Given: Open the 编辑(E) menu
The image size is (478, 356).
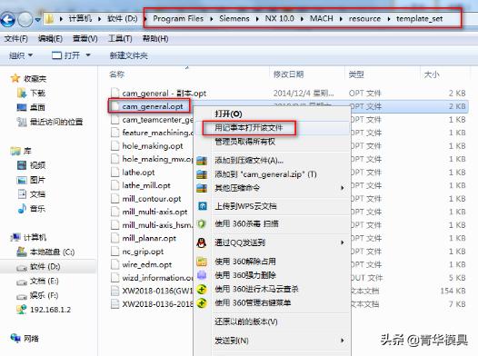Looking at the screenshot, I should point(50,39).
